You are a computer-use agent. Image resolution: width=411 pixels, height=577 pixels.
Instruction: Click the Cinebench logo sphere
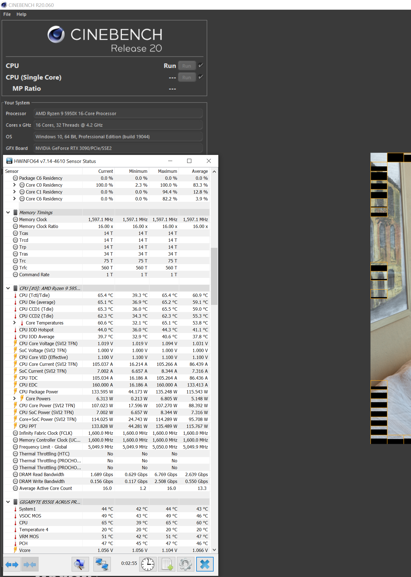pos(56,34)
